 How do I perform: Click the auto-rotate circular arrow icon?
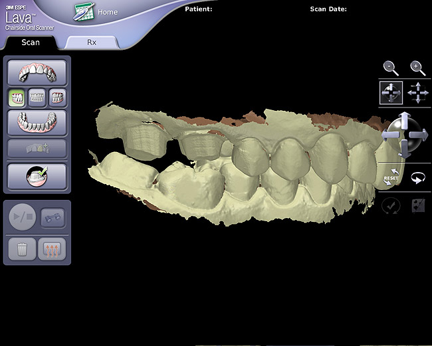418,178
